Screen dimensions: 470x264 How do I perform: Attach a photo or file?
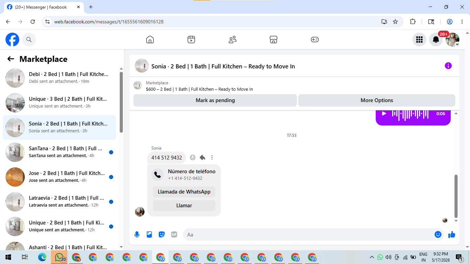(149, 234)
